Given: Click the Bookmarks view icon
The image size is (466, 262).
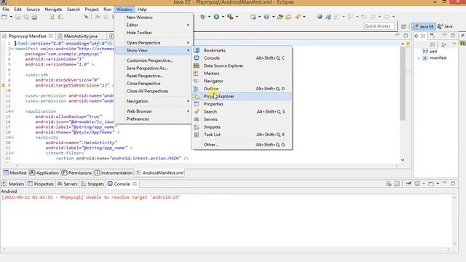Looking at the screenshot, I should click(197, 50).
